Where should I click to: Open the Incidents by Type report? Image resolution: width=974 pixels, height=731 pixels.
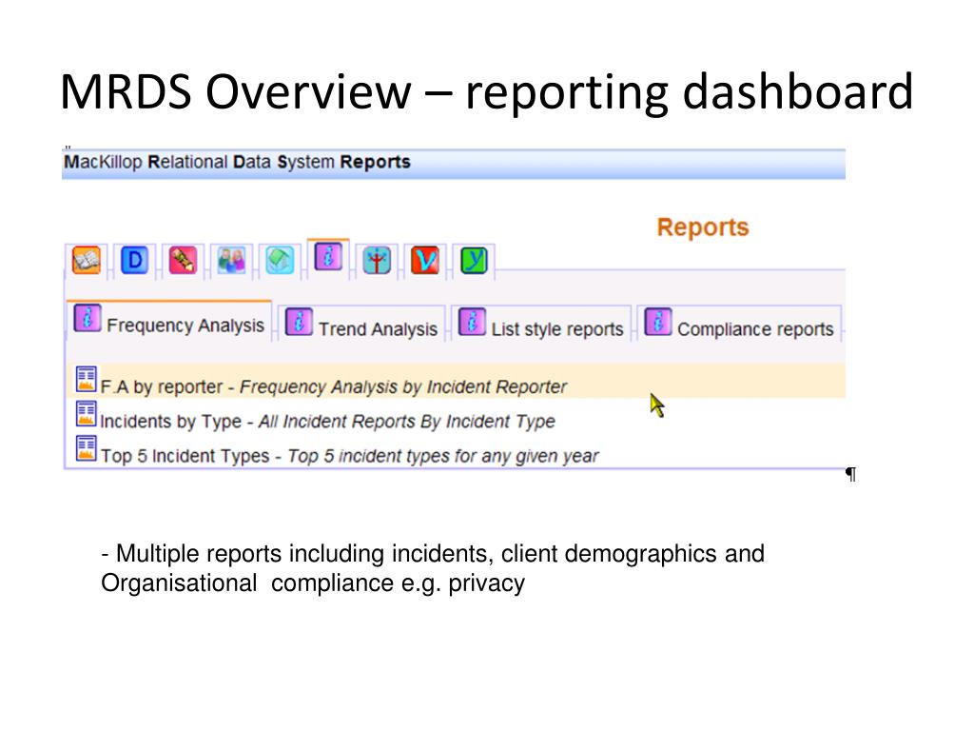[327, 422]
